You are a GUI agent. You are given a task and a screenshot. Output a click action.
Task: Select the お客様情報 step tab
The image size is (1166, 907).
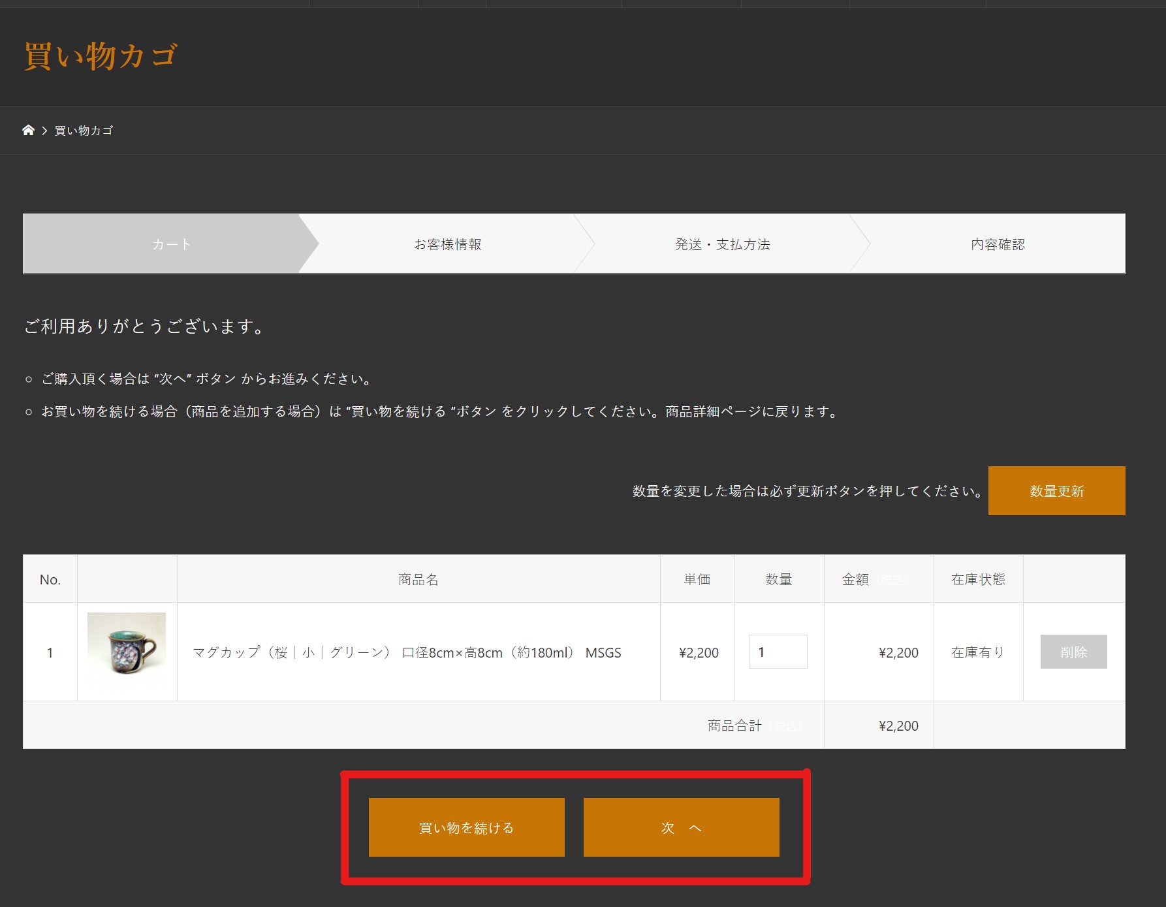pyautogui.click(x=447, y=244)
